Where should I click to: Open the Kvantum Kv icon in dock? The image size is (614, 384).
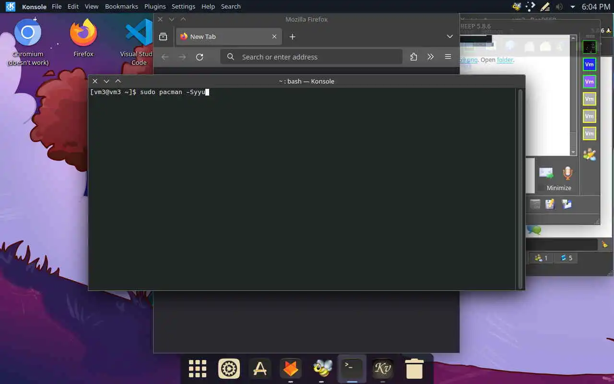point(383,369)
